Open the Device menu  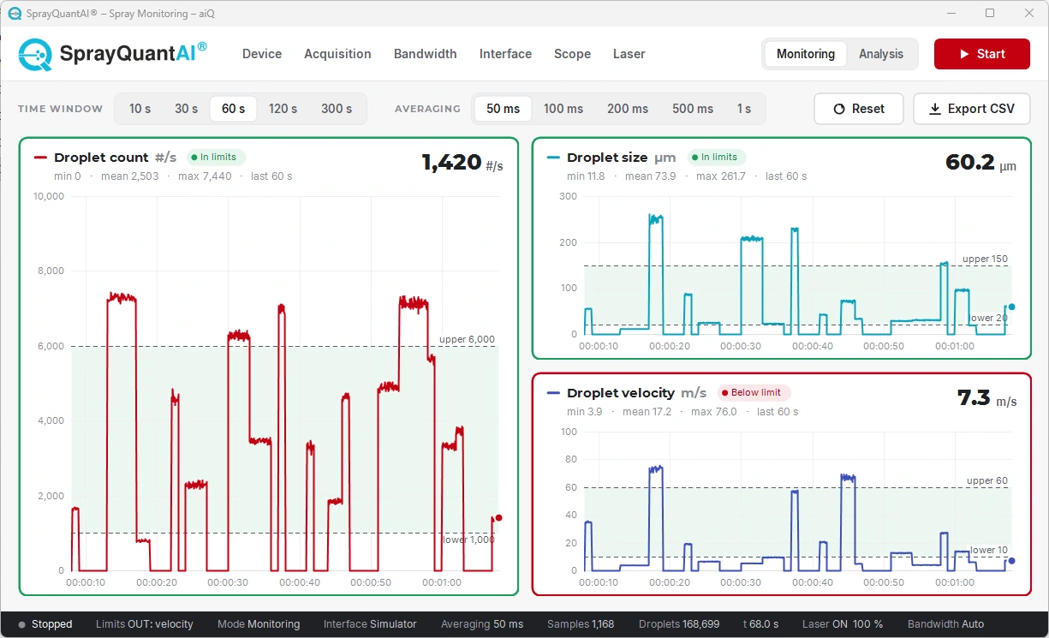point(262,54)
